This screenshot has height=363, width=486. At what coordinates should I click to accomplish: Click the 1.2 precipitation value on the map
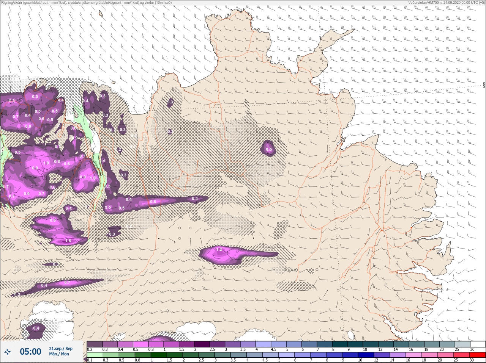219,249
